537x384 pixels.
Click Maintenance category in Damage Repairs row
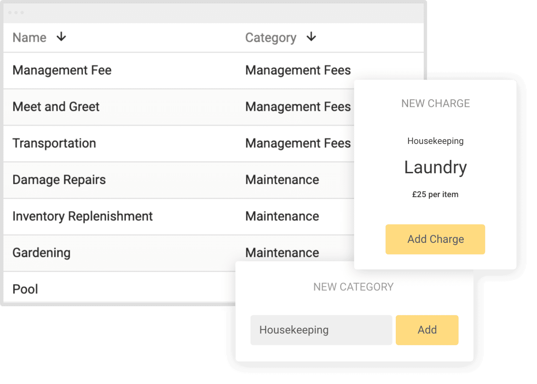coord(282,180)
